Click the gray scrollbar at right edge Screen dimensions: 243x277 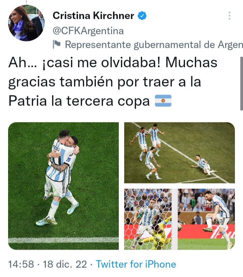point(242,84)
